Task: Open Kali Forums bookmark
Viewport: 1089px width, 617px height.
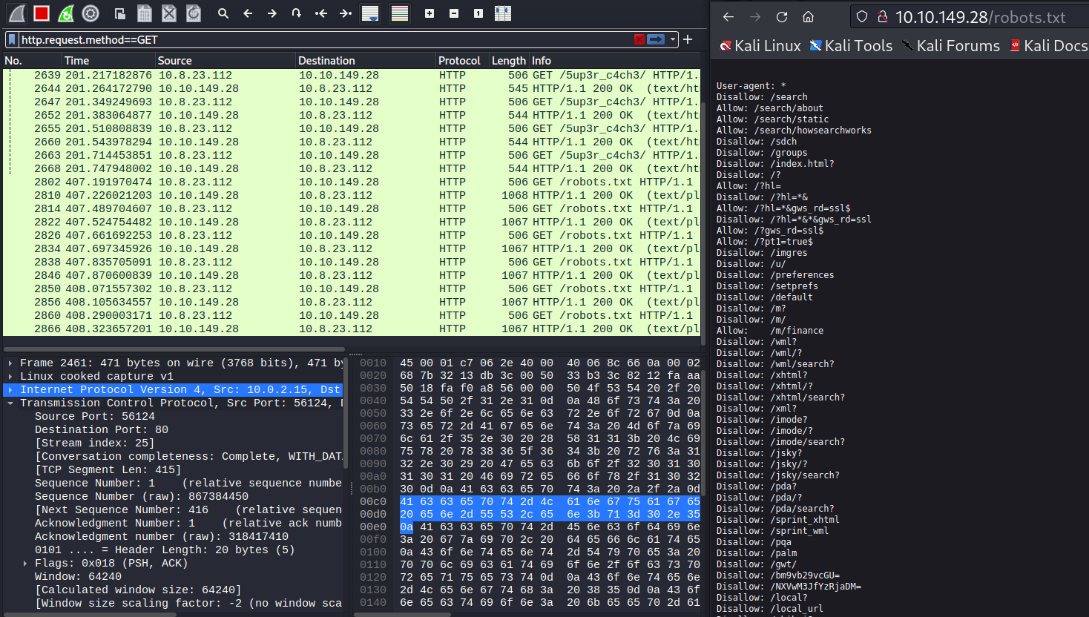Action: [950, 46]
